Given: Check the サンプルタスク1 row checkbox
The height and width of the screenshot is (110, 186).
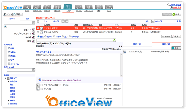Looking at the screenshot, I should [x=38, y=28].
